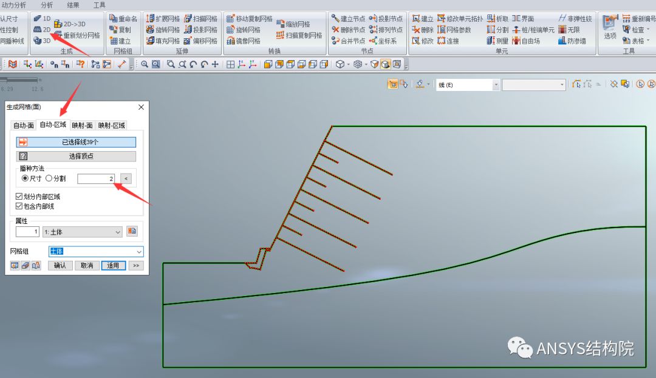
Task: Click the 取消 button
Action: click(87, 266)
